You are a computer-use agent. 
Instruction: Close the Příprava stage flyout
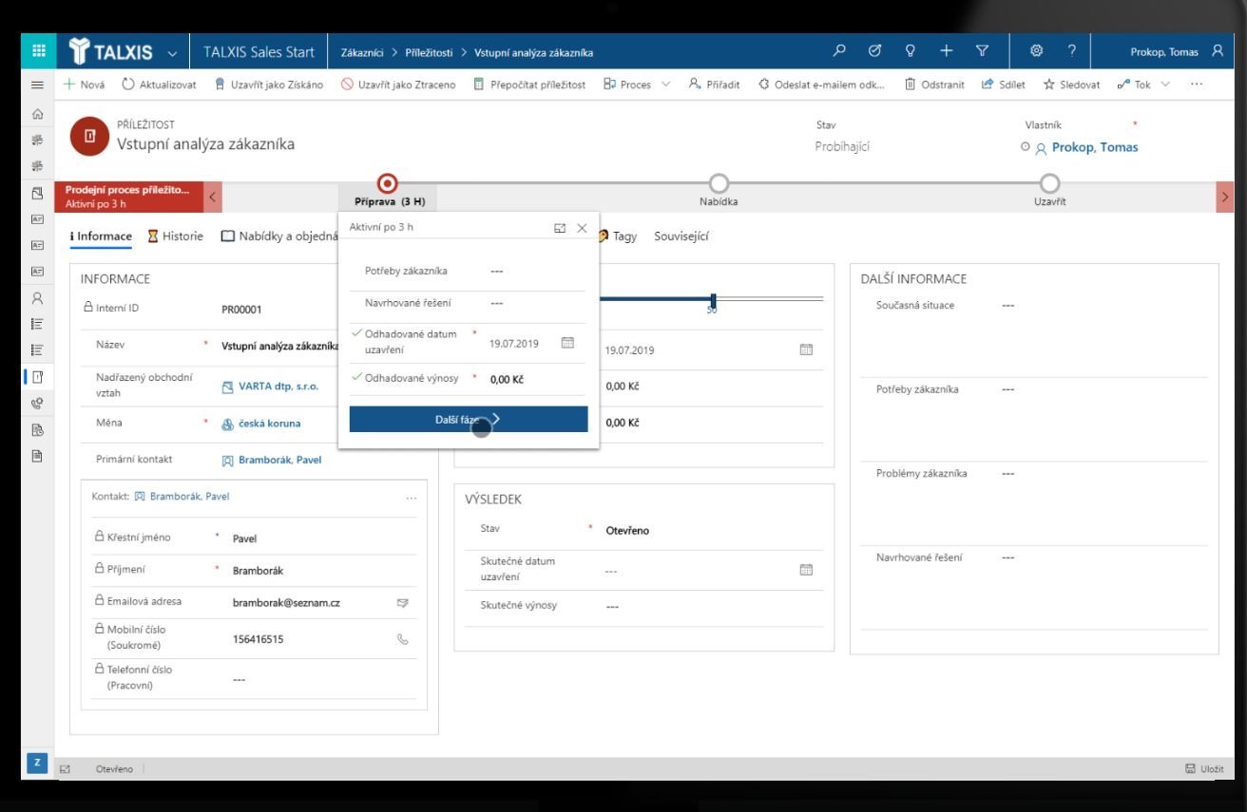(x=583, y=228)
